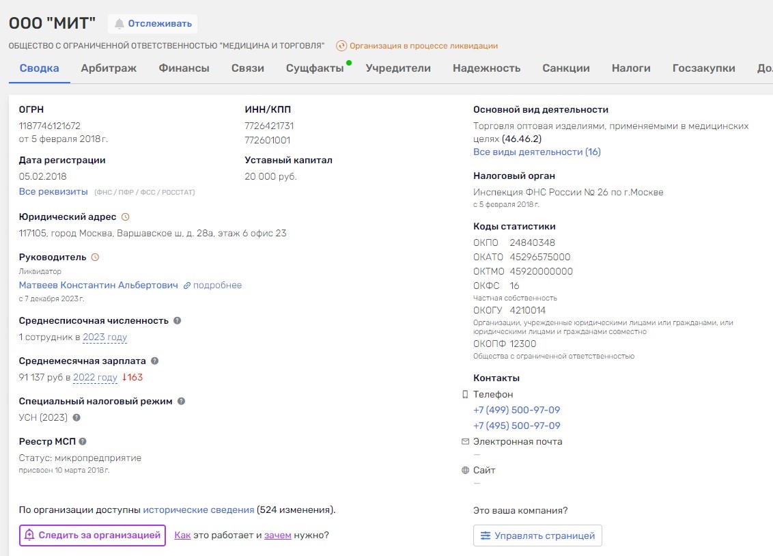The image size is (773, 556).
Task: Select the ИНН value 7726421731
Action: tap(269, 126)
